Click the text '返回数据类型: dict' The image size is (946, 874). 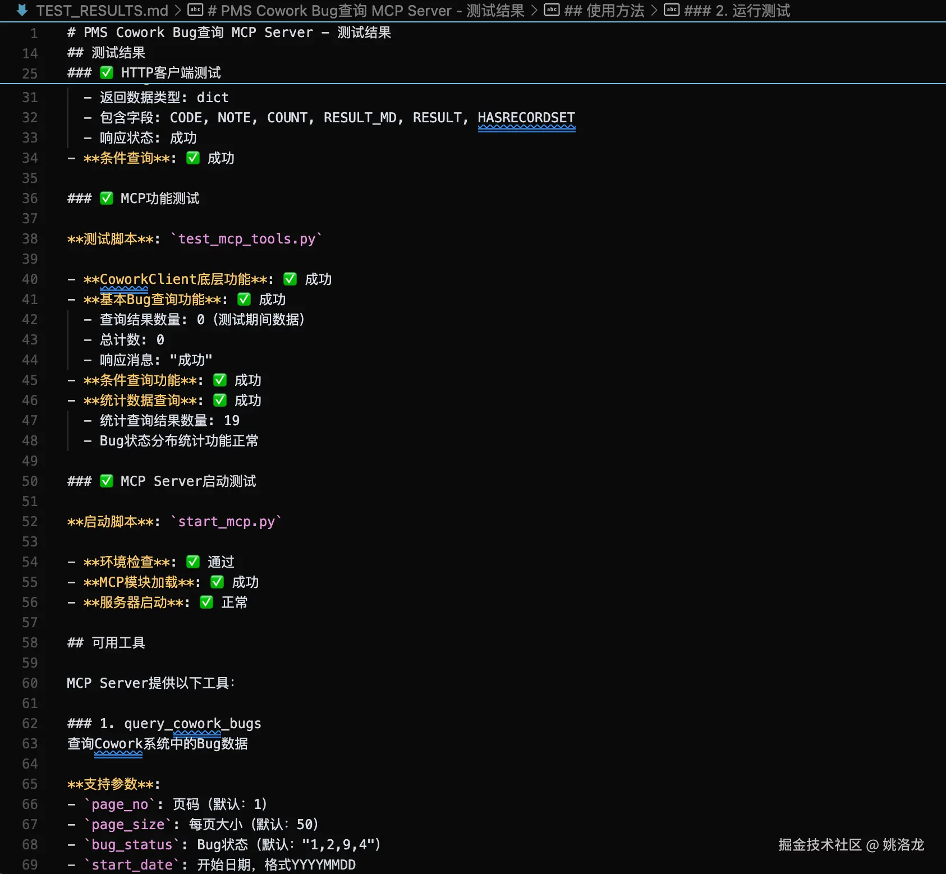pos(164,98)
